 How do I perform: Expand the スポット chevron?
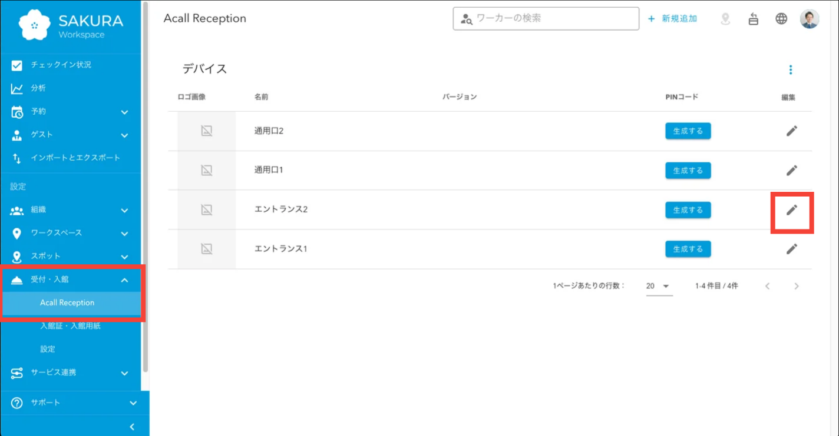124,257
